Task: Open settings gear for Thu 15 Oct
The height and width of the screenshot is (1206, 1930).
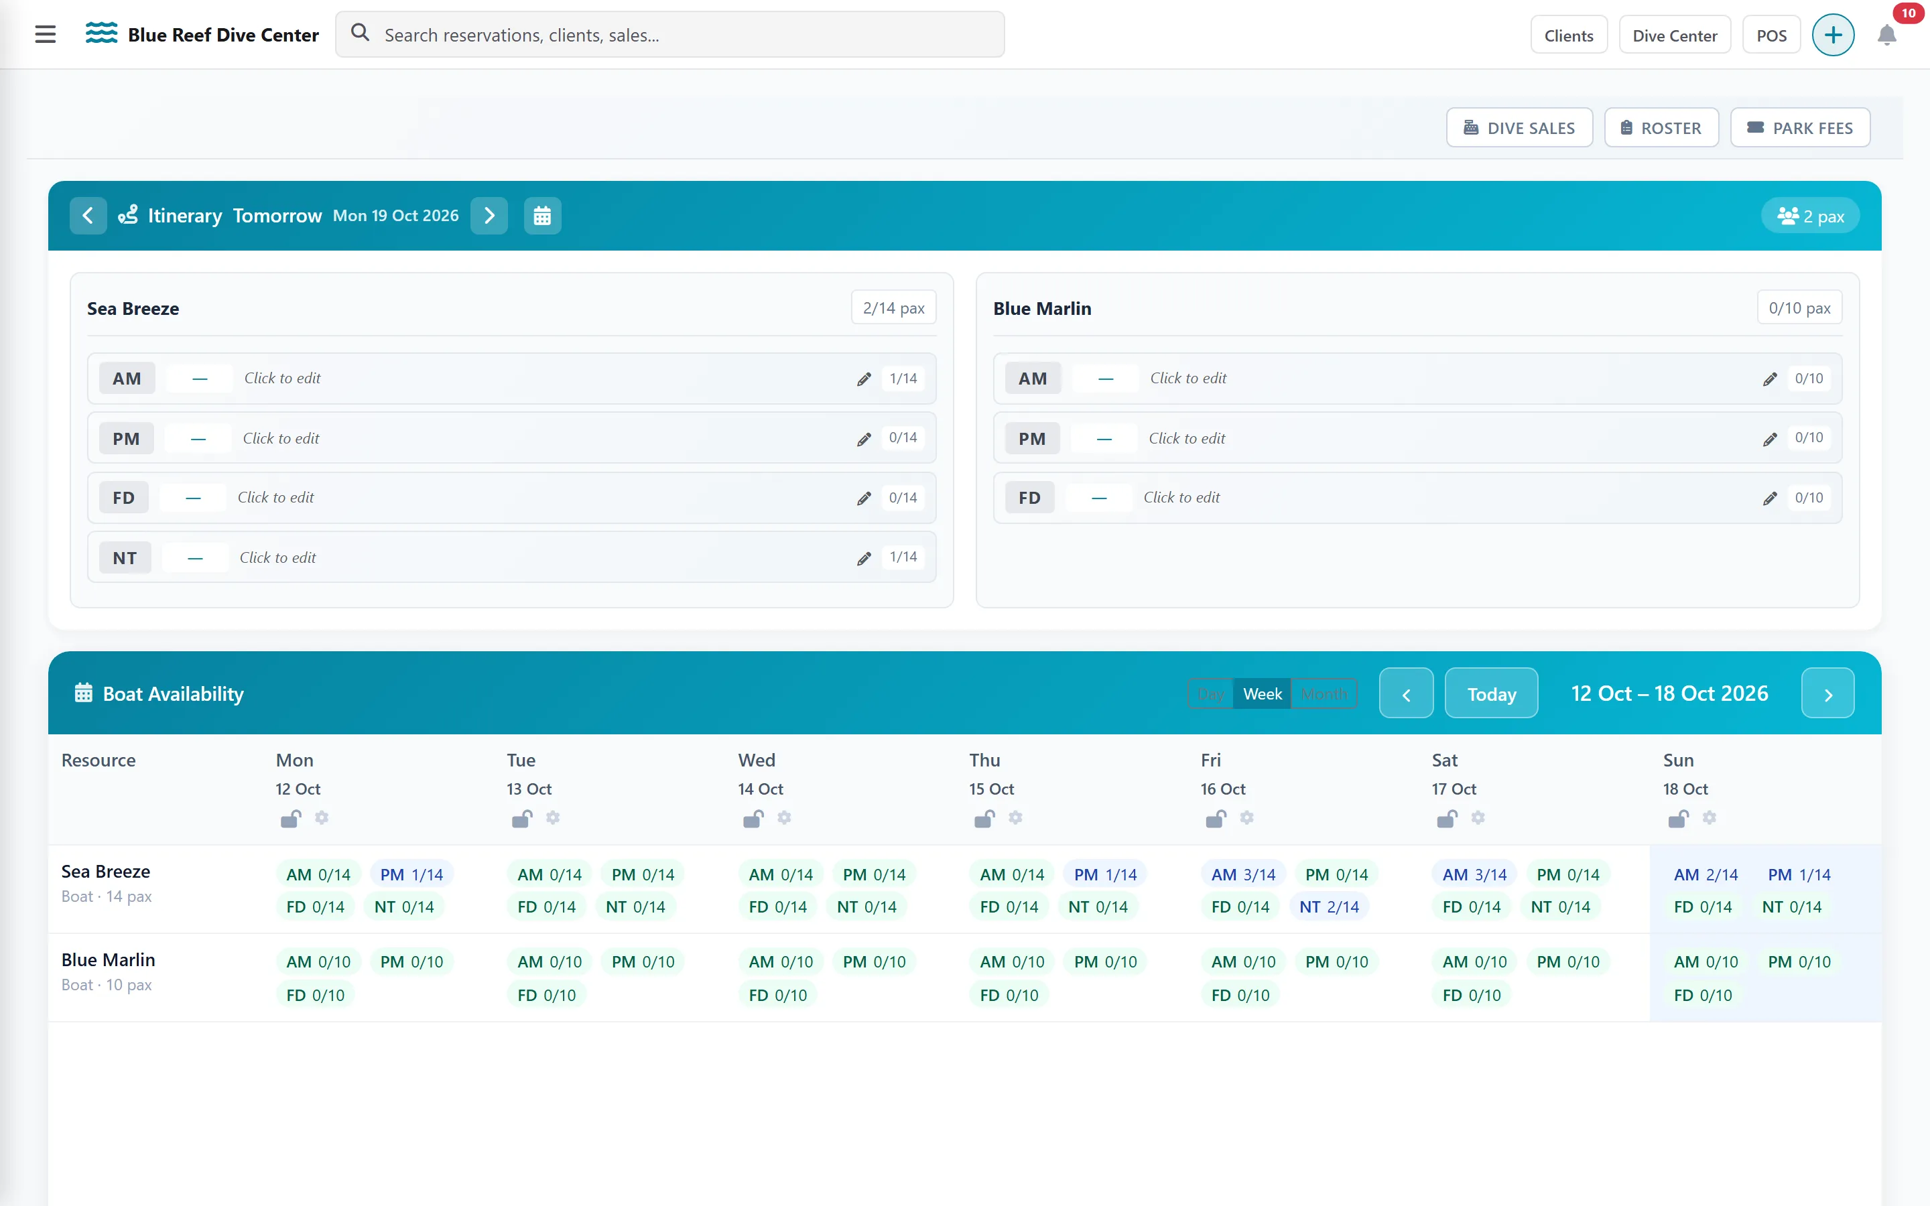Action: pos(1015,817)
